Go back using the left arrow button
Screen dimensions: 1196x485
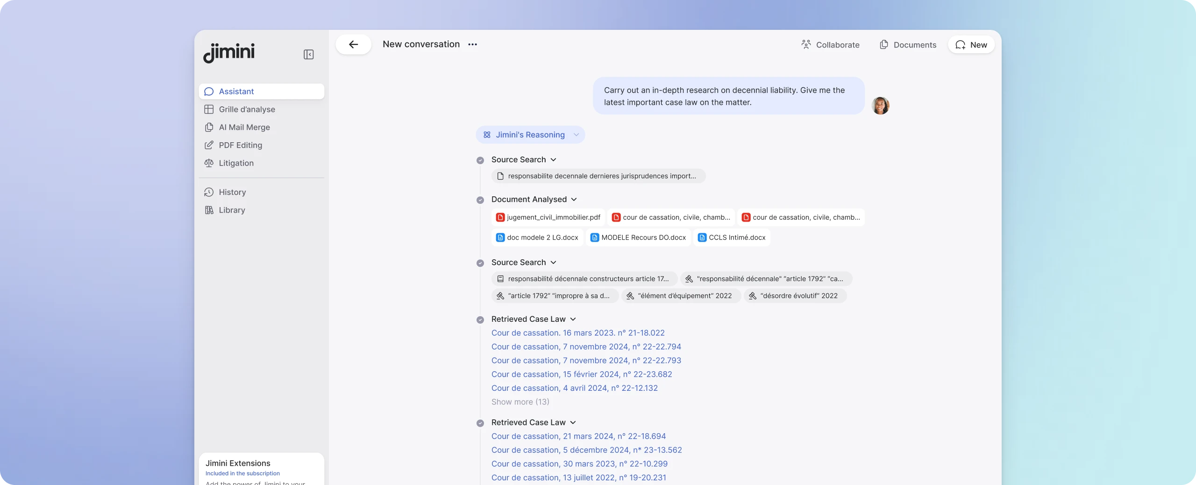tap(354, 44)
